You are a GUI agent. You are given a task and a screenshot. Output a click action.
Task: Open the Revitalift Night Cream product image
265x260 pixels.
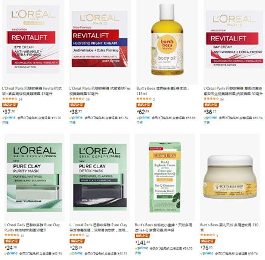(x=100, y=39)
